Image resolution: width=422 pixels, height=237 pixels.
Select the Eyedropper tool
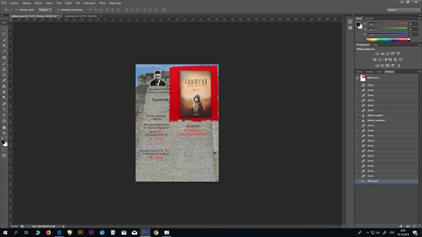[x=4, y=51]
